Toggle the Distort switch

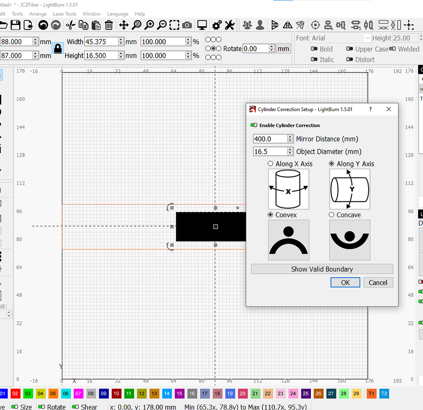(x=350, y=59)
